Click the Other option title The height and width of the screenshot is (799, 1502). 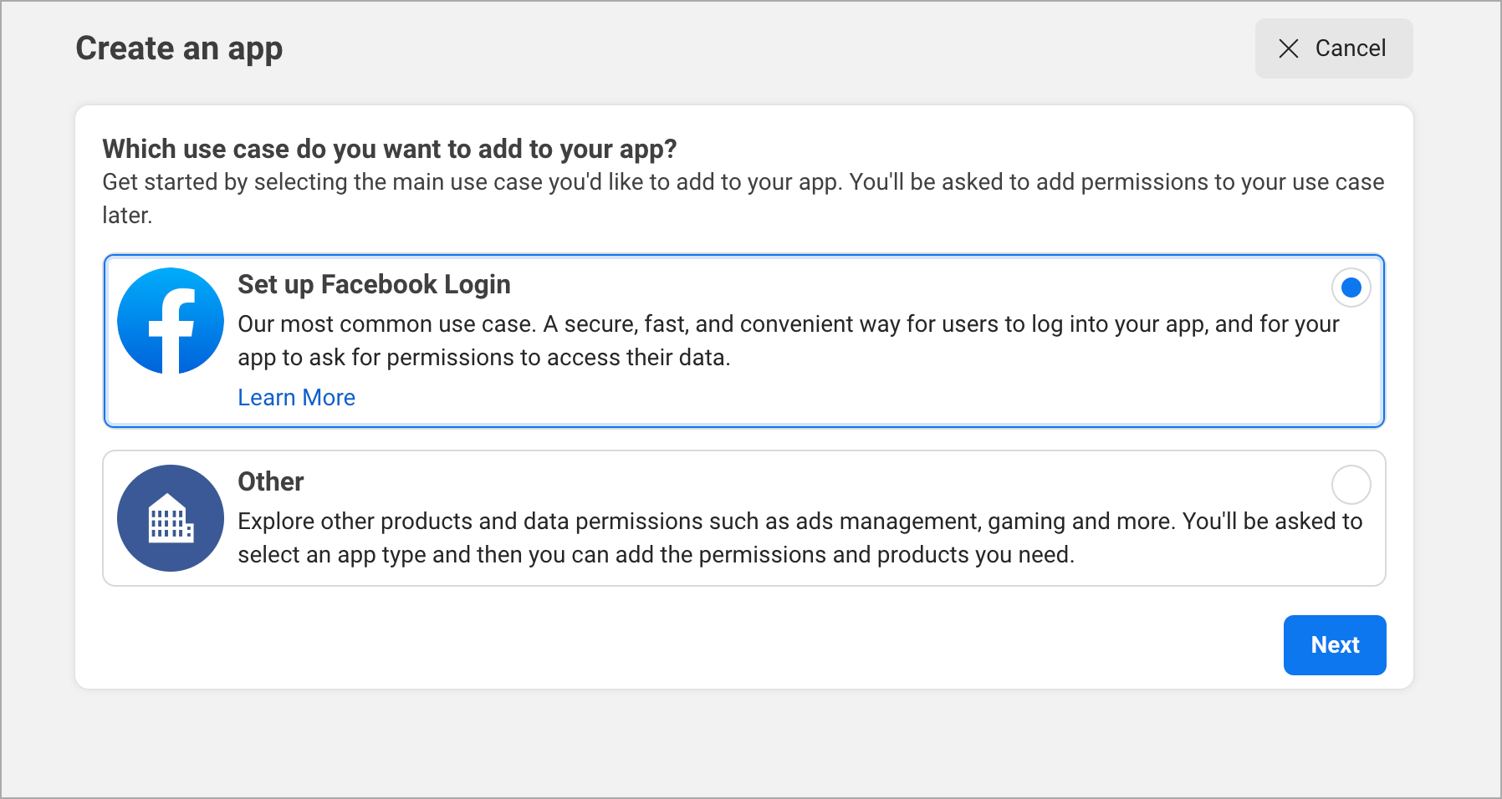271,481
